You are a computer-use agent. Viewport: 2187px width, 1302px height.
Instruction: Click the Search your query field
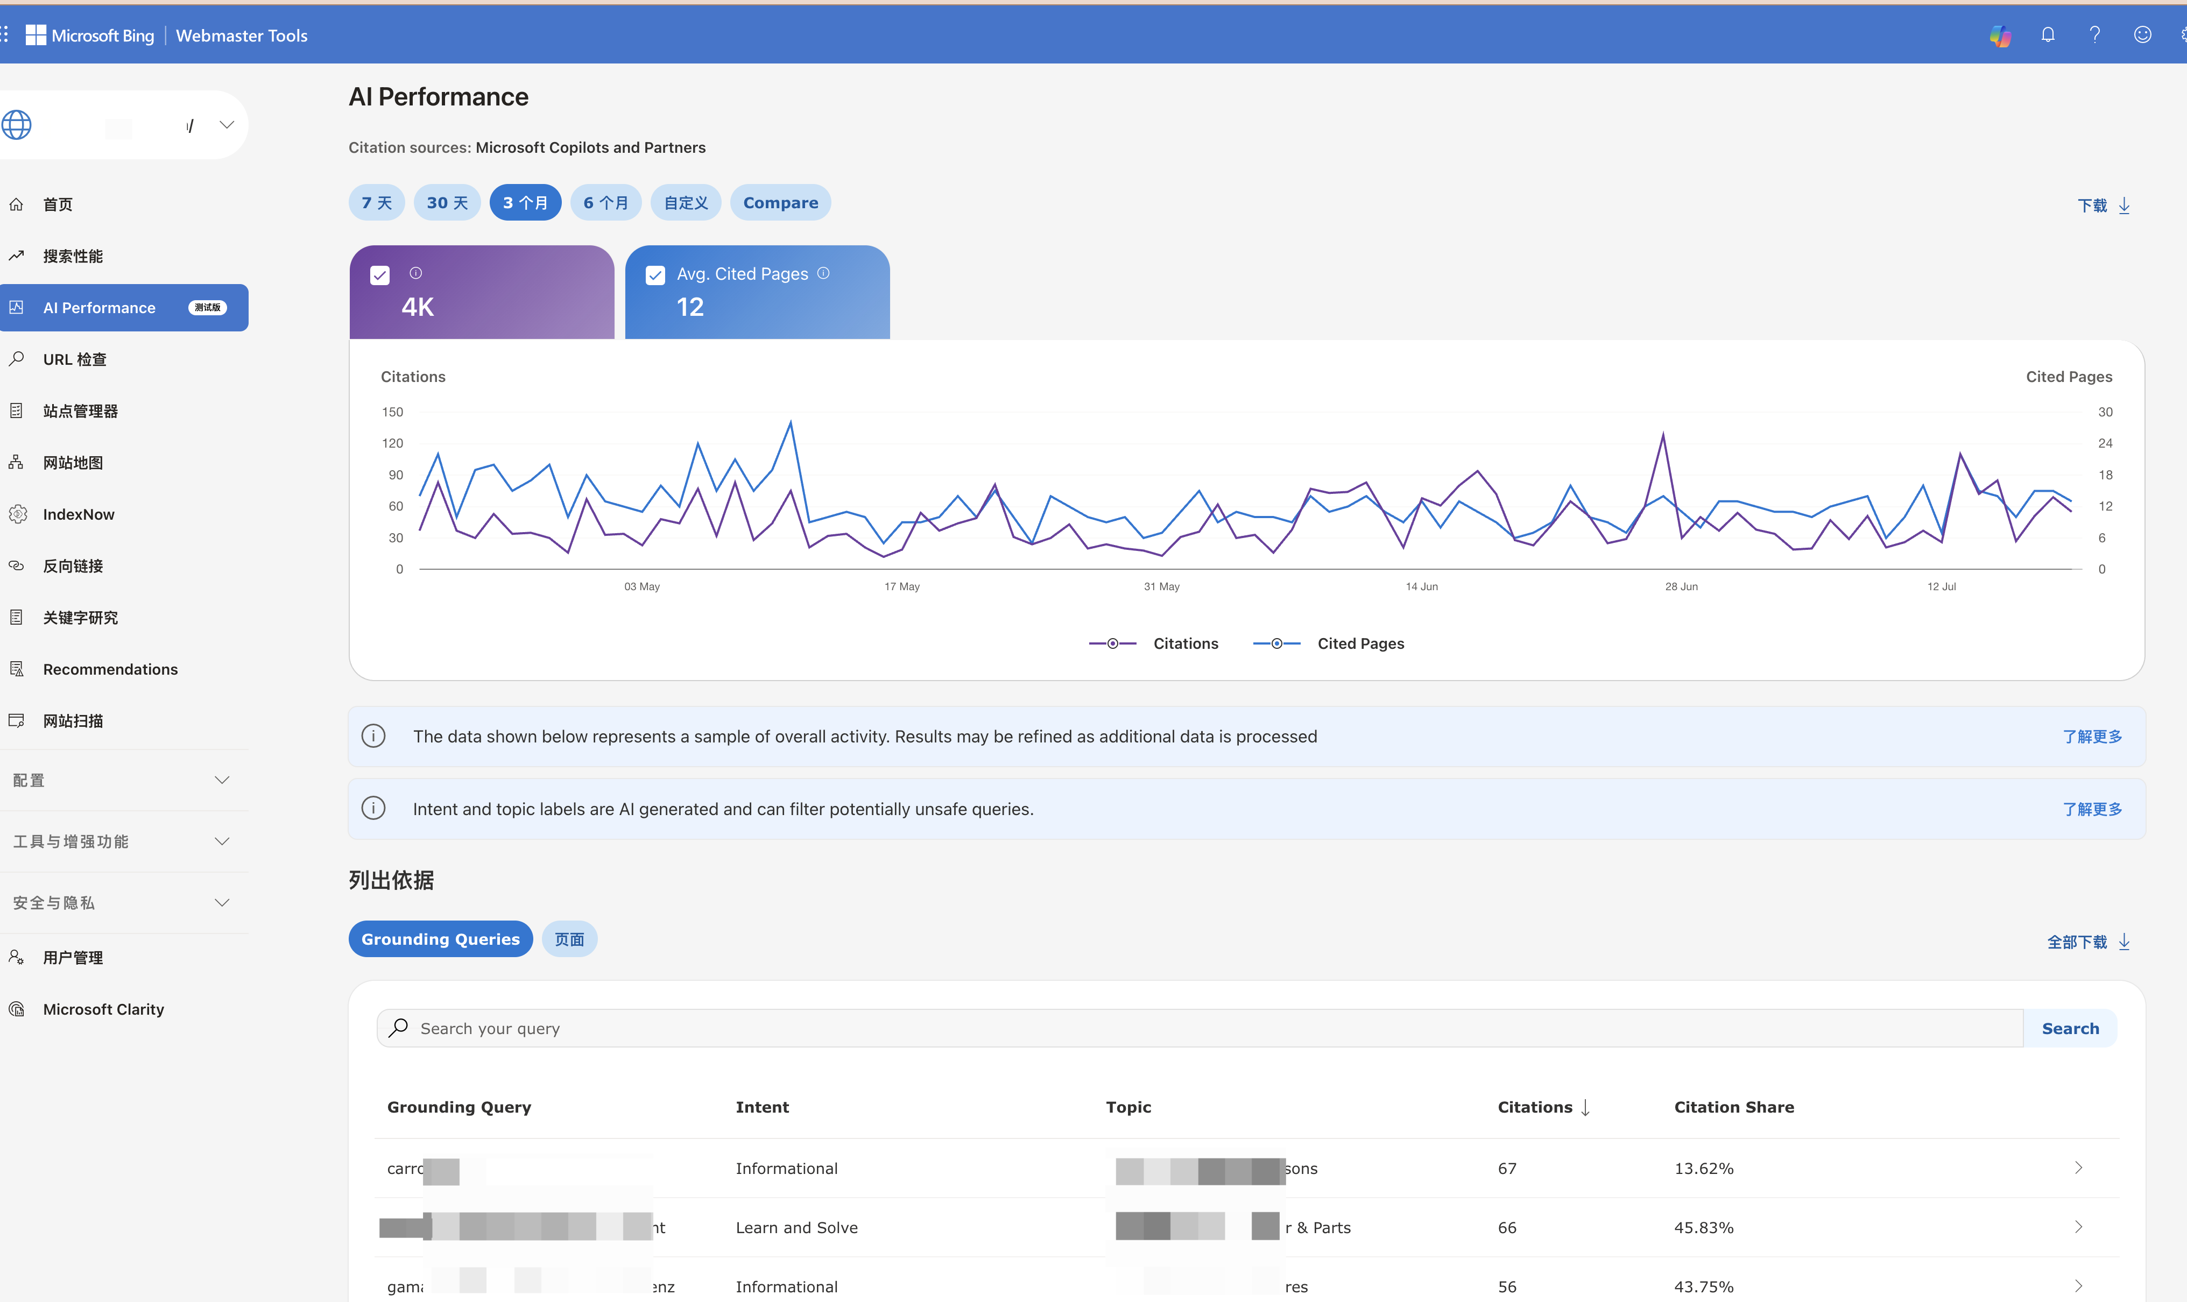pyautogui.click(x=1200, y=1028)
